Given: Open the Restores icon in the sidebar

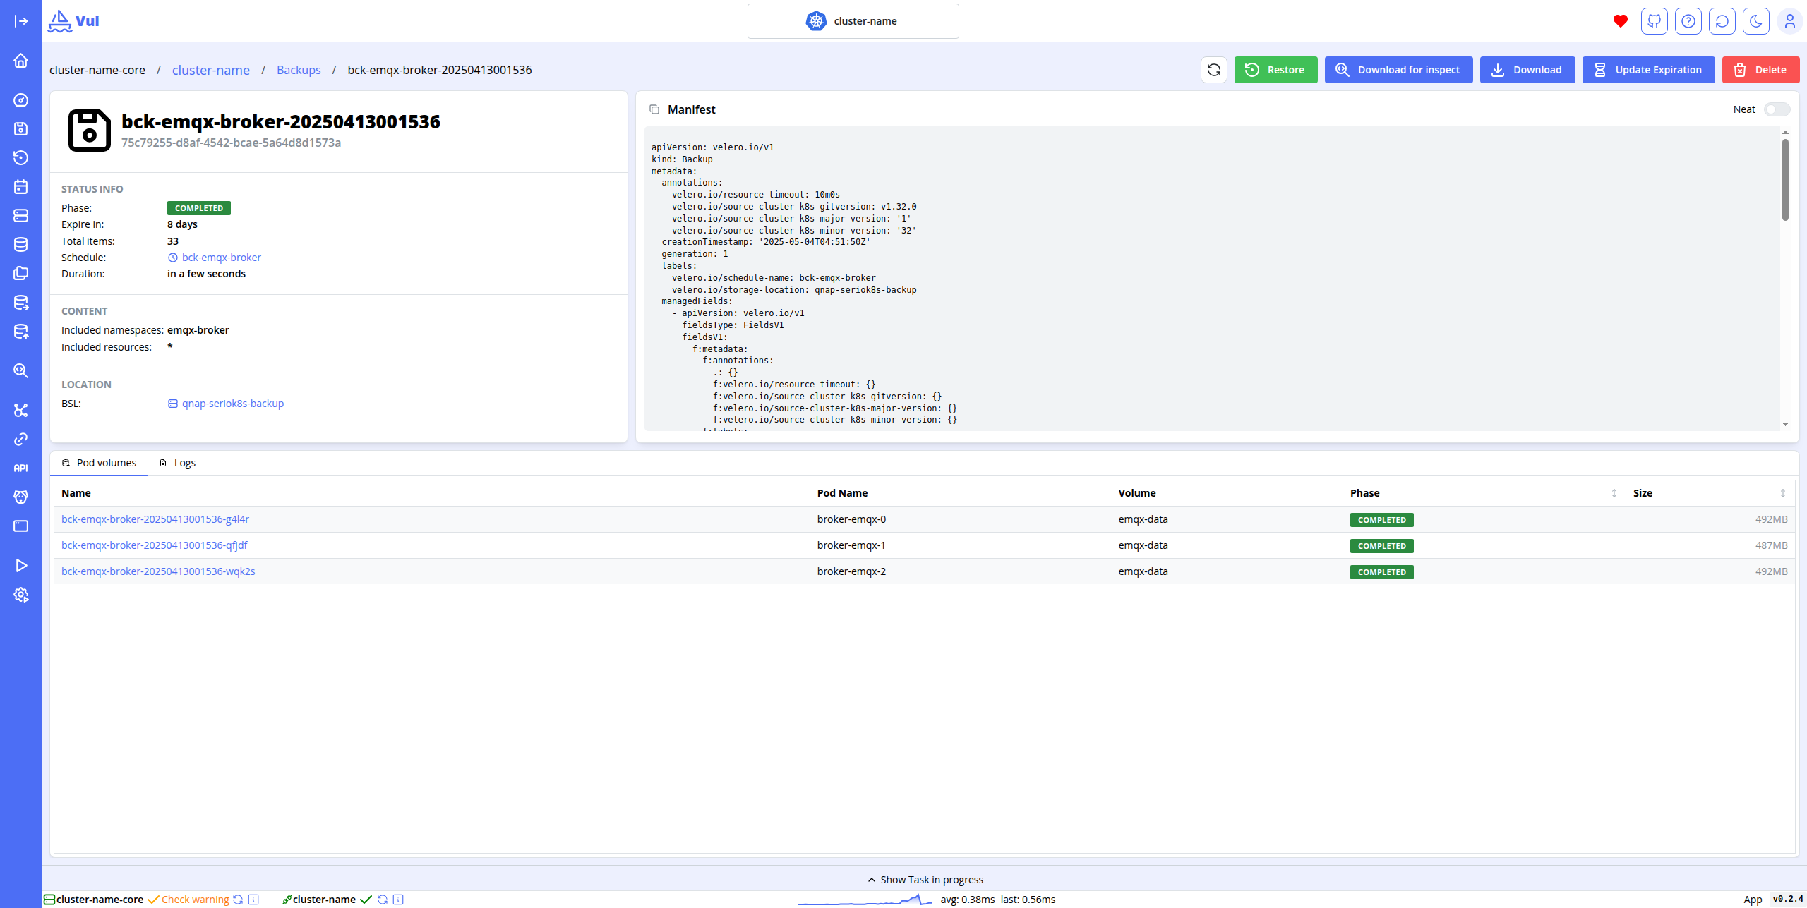Looking at the screenshot, I should 20,157.
